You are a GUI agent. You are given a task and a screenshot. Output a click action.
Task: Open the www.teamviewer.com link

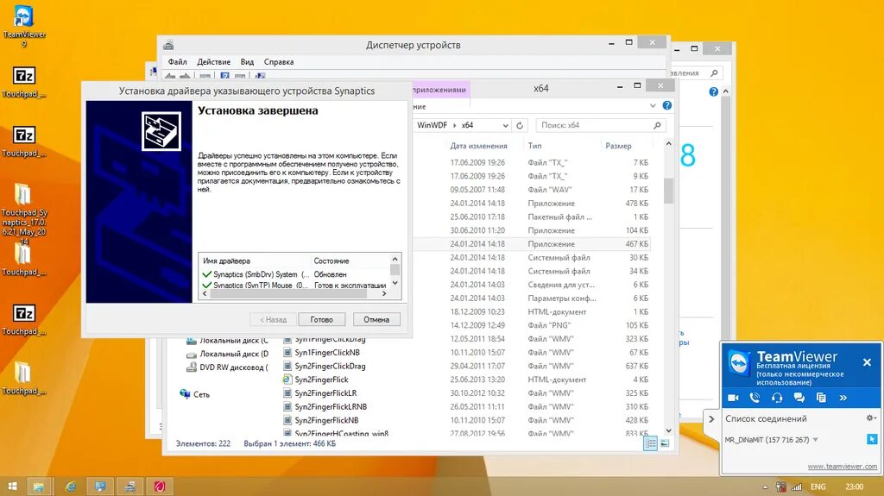click(842, 466)
